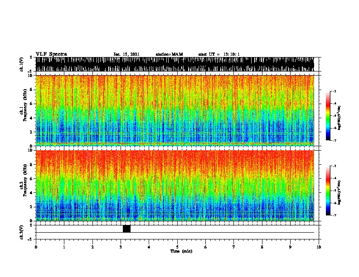This screenshot has width=359, height=277.
Task: Click the "VLF Spectra" plot title
Action: (51, 54)
